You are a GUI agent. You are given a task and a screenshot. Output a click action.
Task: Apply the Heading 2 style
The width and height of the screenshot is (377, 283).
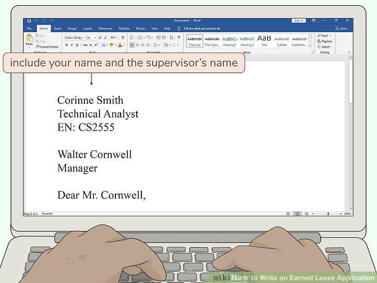click(247, 41)
